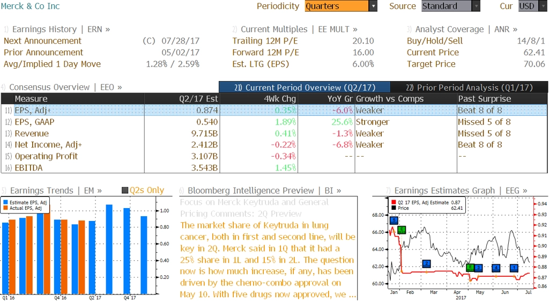
Task: Select the EBITDA measure row
Action: (x=274, y=167)
